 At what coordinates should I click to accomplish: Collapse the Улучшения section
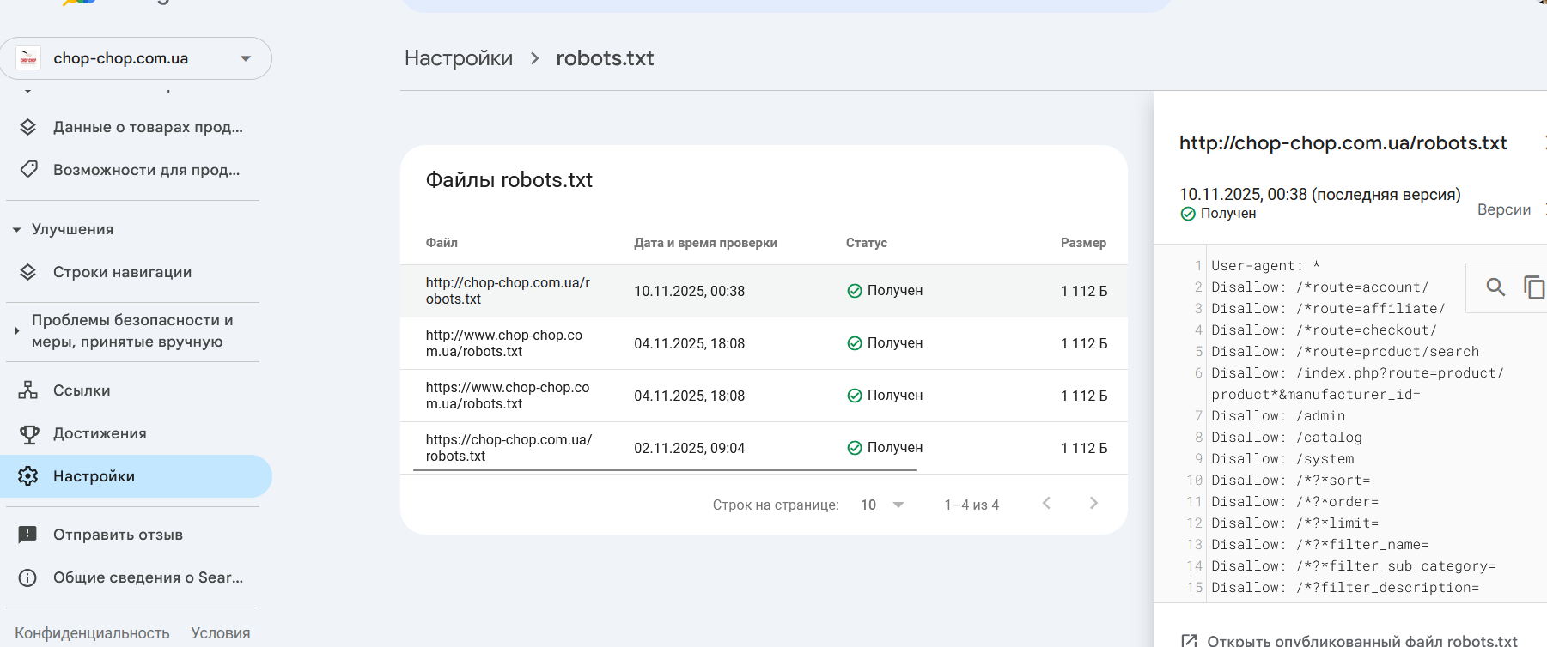pyautogui.click(x=16, y=230)
